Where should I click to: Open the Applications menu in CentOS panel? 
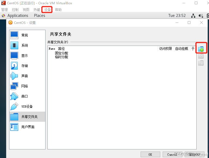18,16
